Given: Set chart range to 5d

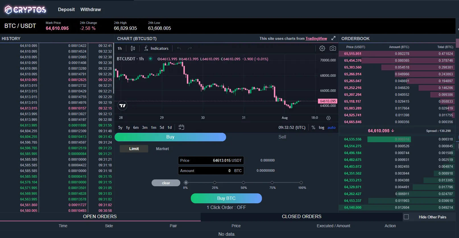Looking at the screenshot, I should [162, 127].
